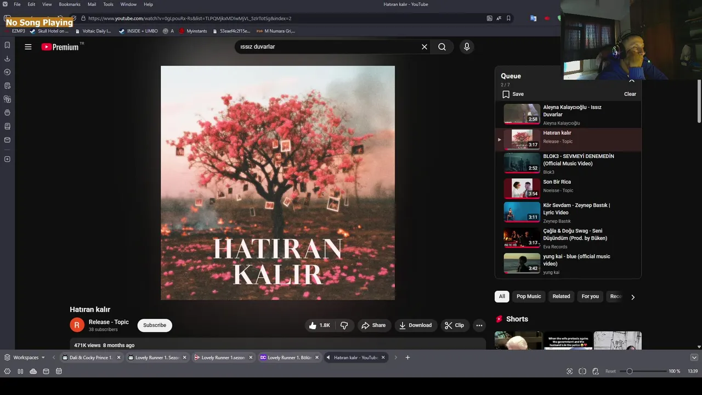Open more actions three-dot menu
This screenshot has height=395, width=702.
point(479,325)
